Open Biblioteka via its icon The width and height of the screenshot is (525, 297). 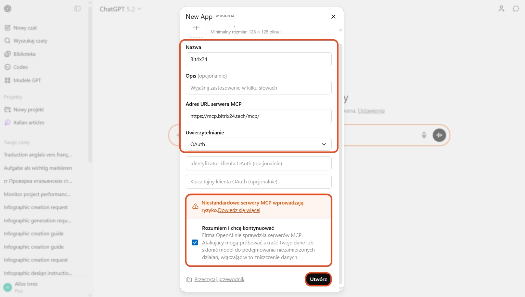(x=7, y=54)
